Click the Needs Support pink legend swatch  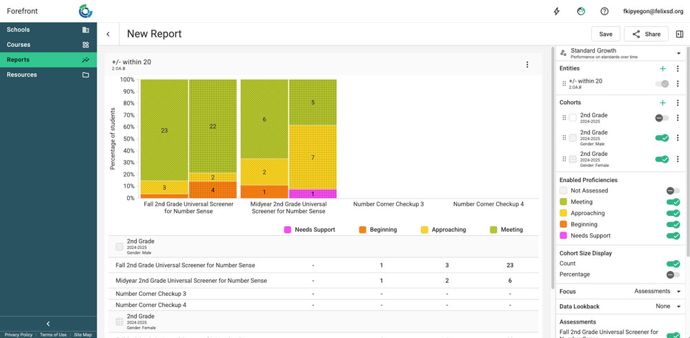pos(288,230)
